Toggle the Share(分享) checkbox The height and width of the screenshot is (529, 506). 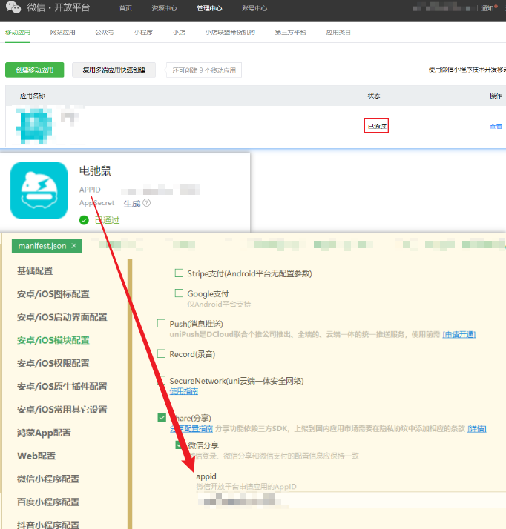tap(162, 418)
